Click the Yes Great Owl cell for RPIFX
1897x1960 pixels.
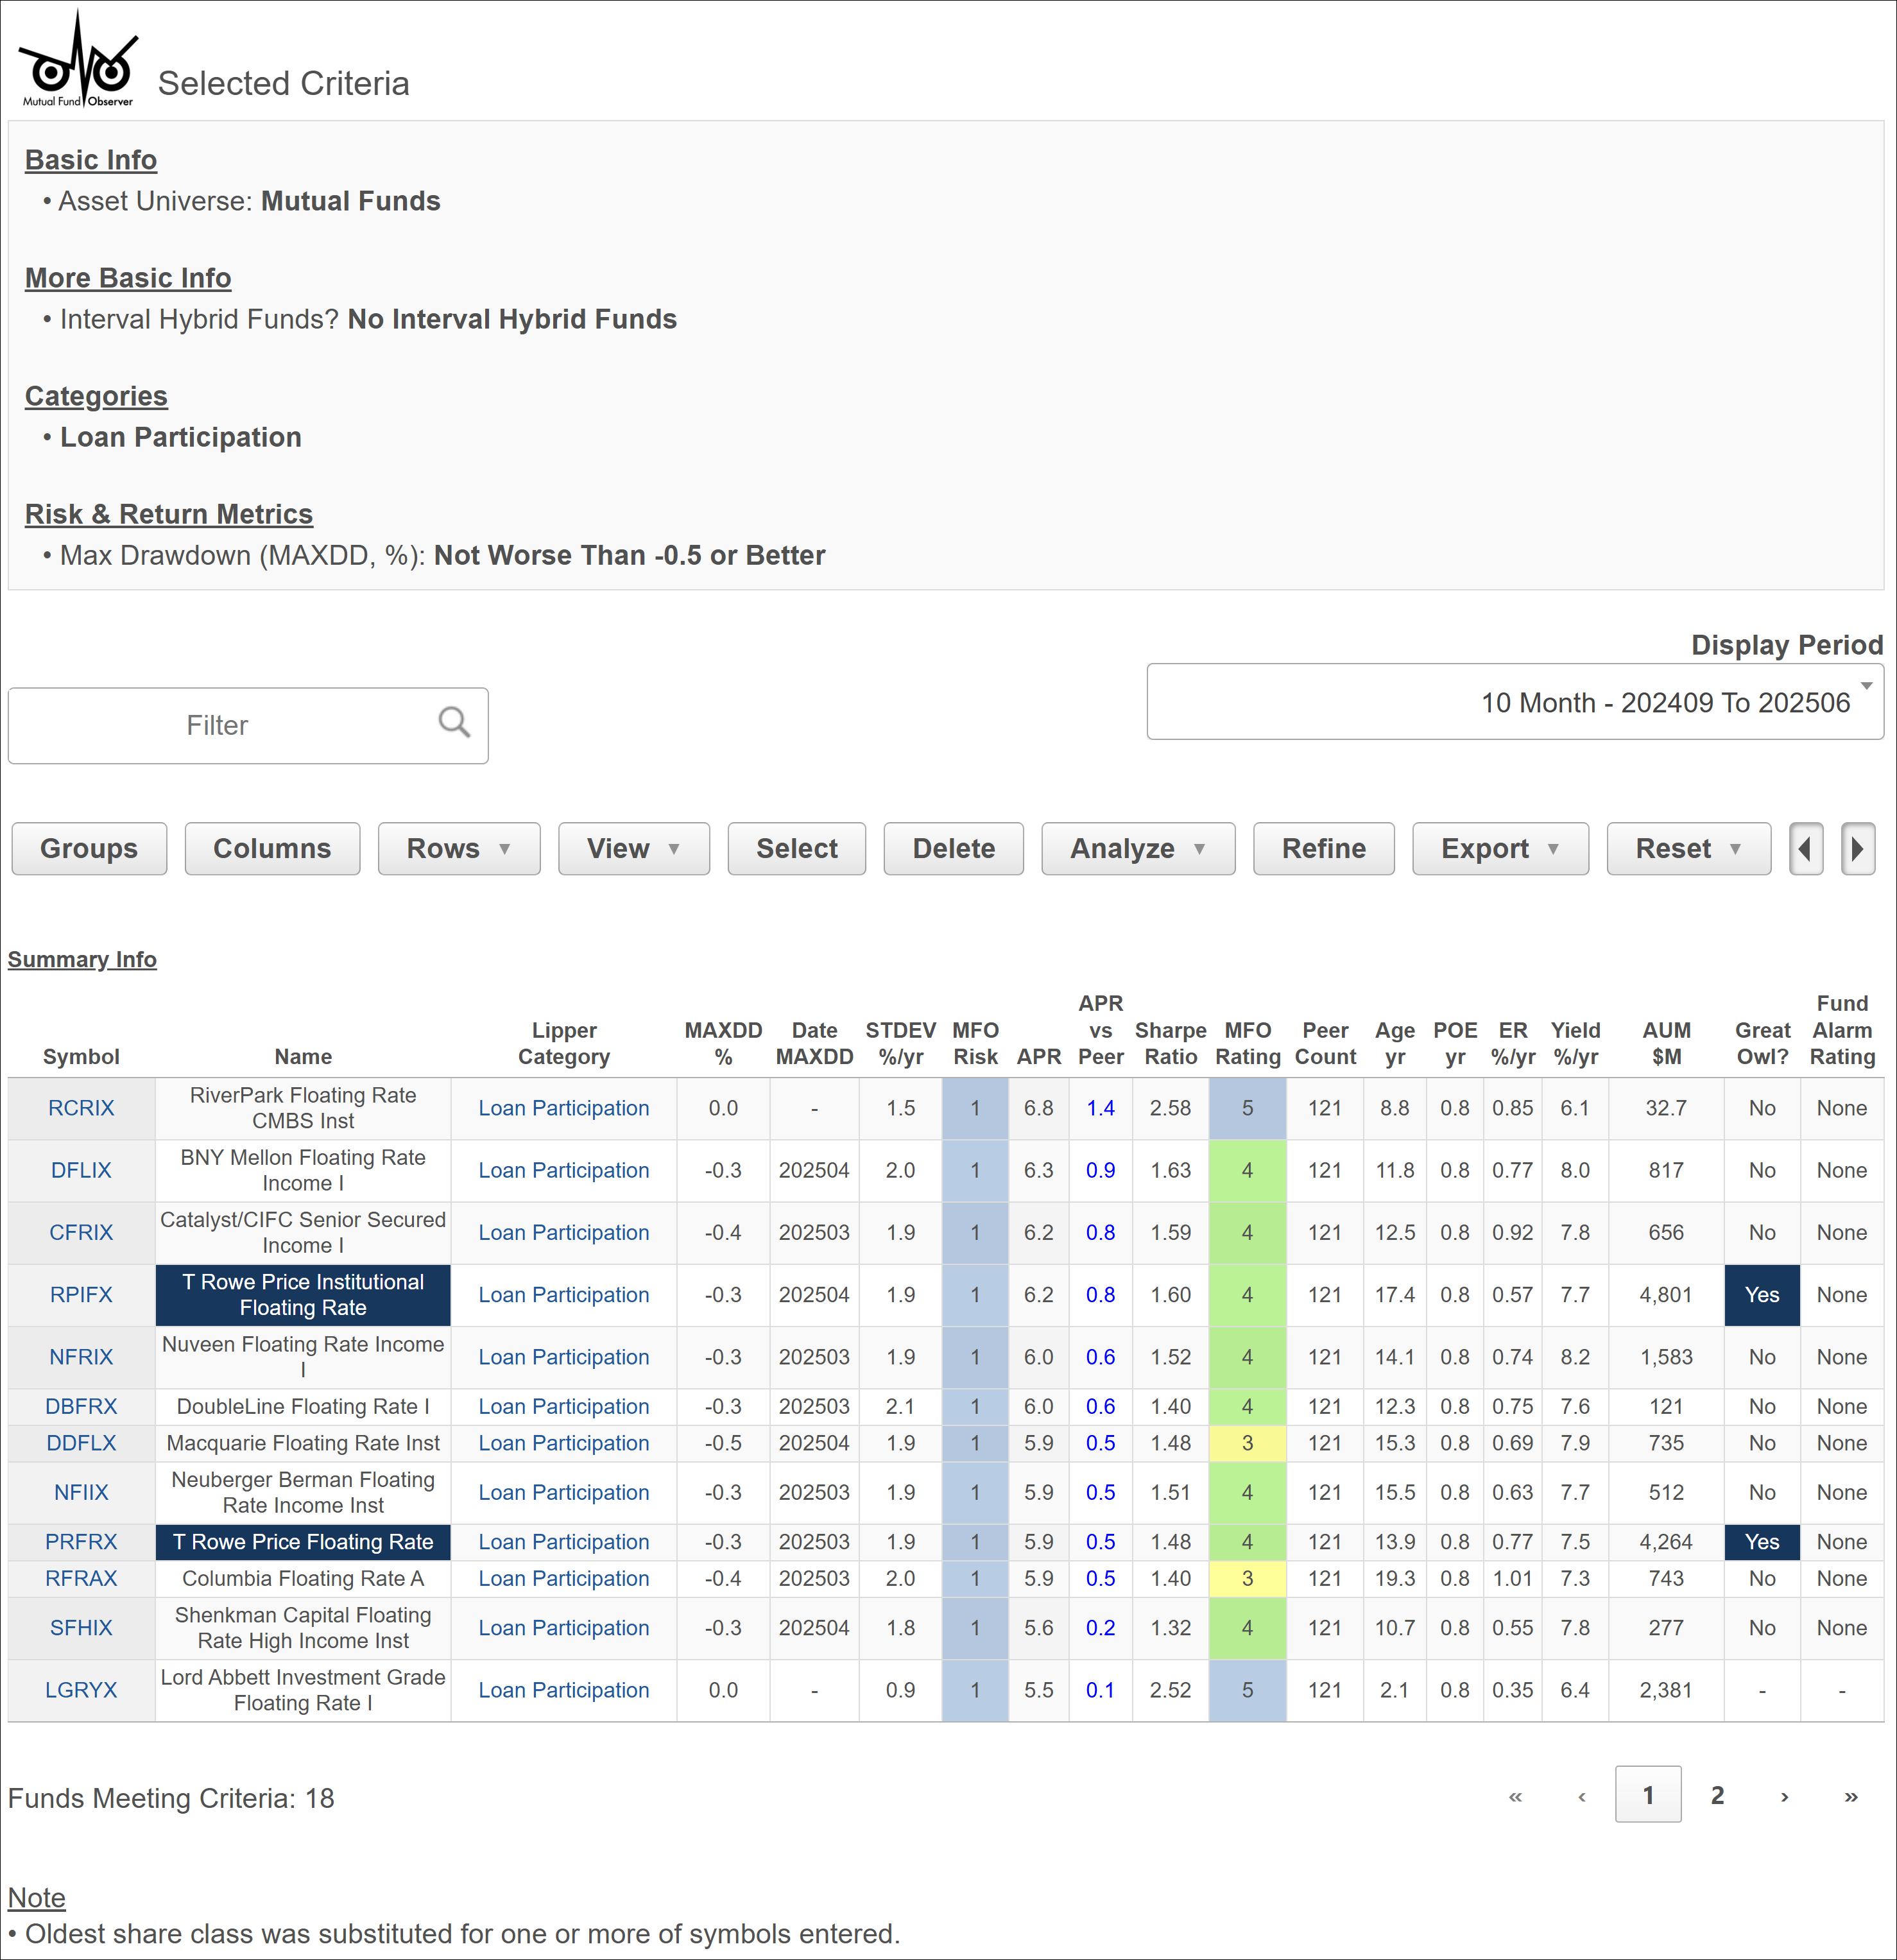[1762, 1295]
